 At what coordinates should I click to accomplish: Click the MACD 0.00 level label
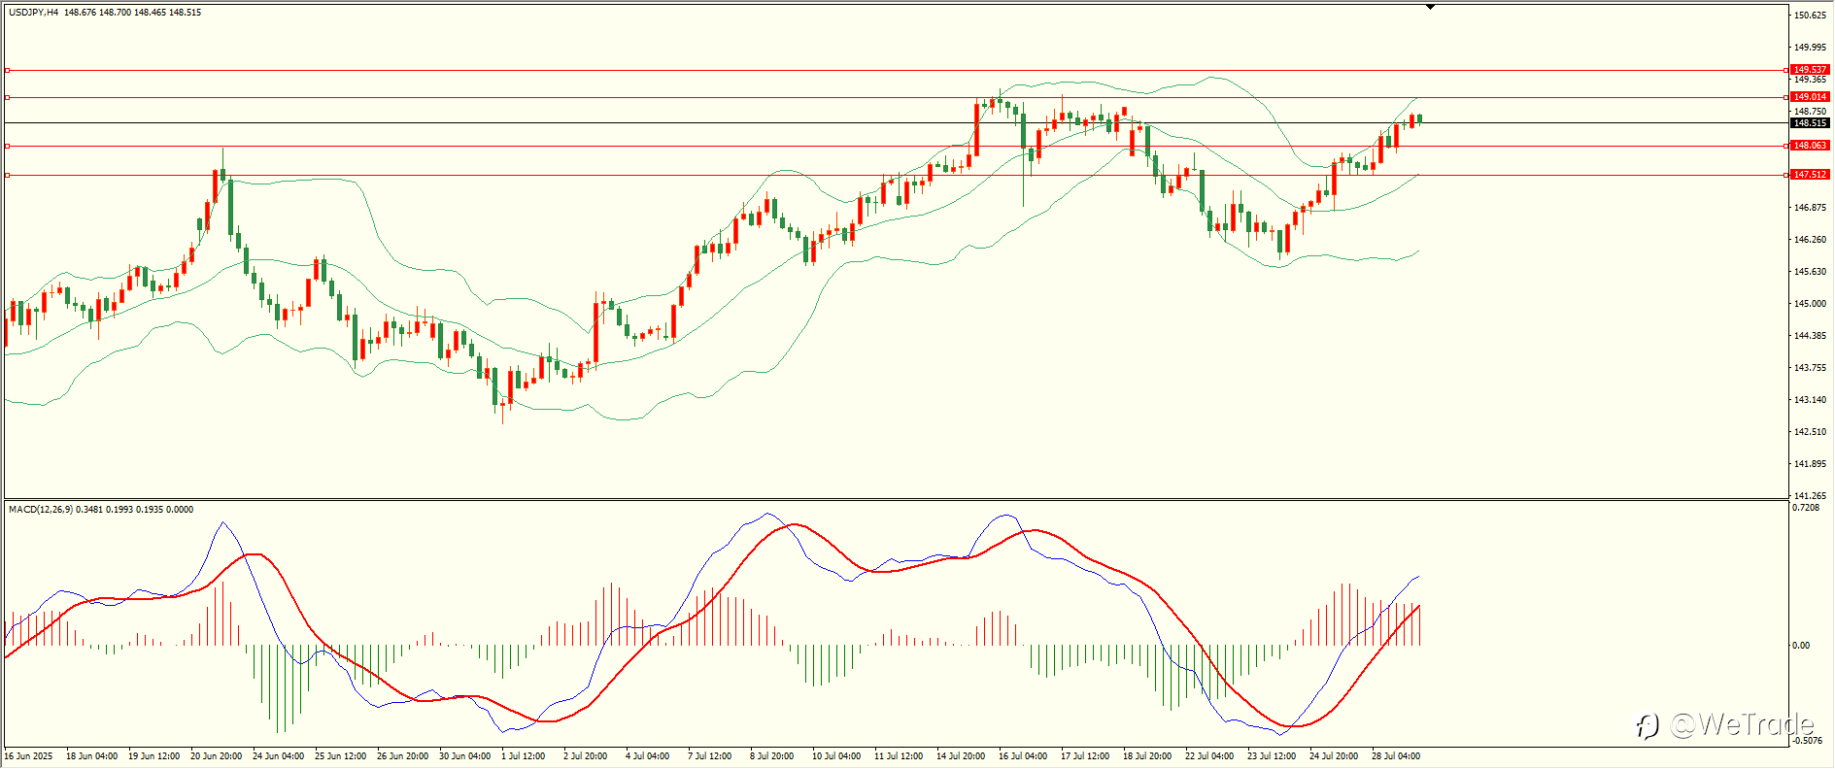coord(1801,645)
